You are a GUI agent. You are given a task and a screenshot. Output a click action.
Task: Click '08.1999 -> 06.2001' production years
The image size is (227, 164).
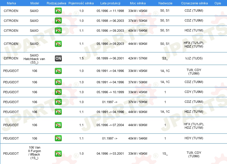110,58
